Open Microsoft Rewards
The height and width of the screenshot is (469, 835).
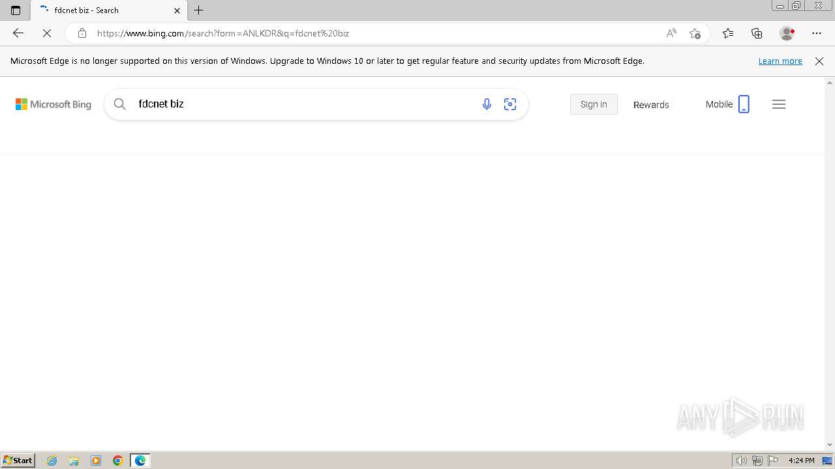[651, 105]
